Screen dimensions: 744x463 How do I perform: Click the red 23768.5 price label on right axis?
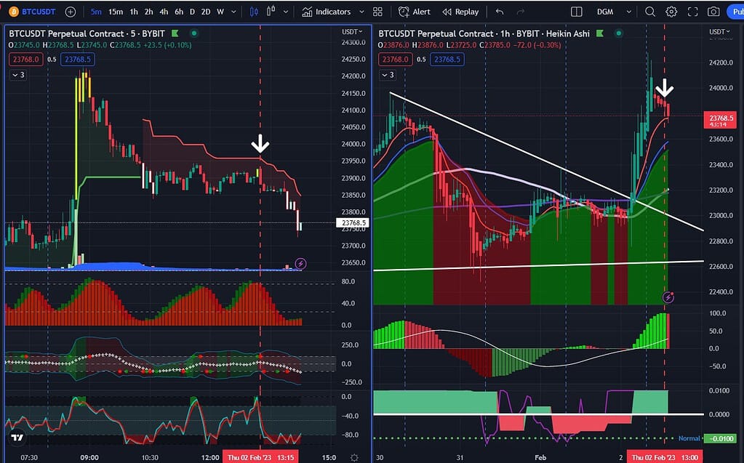pos(720,121)
